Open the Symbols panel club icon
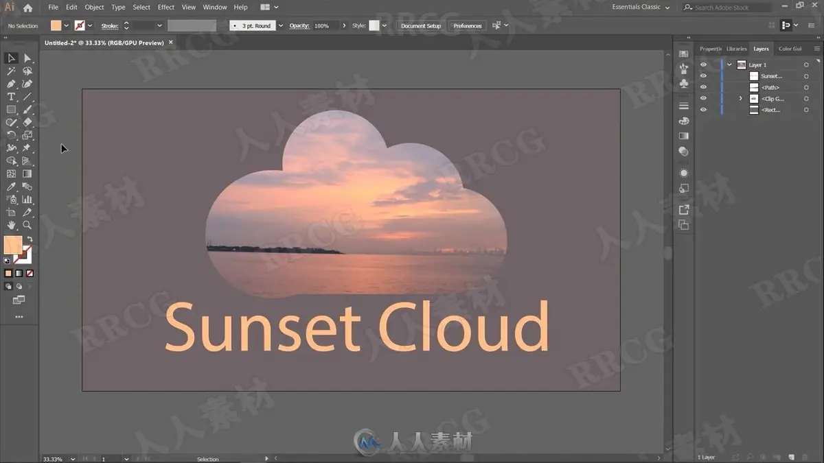 coord(684,84)
